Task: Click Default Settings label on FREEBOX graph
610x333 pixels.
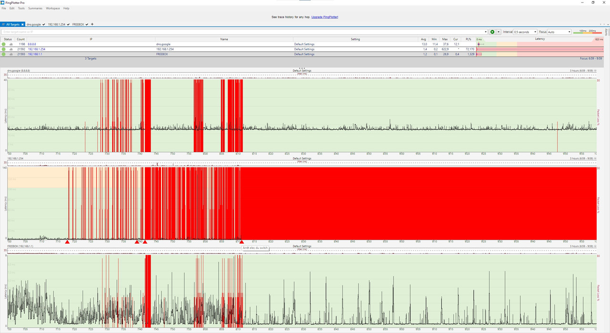Action: pos(302,246)
